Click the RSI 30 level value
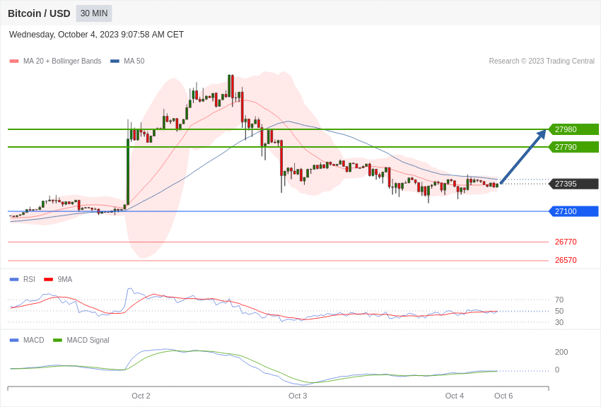 pyautogui.click(x=559, y=322)
